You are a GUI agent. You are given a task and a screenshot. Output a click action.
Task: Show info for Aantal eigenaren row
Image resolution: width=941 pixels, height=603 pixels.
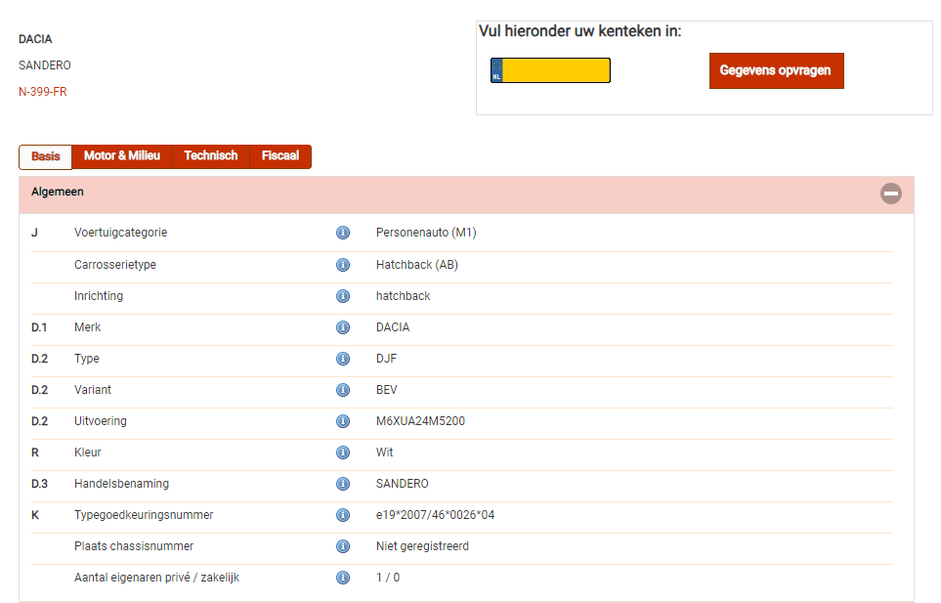click(x=343, y=578)
